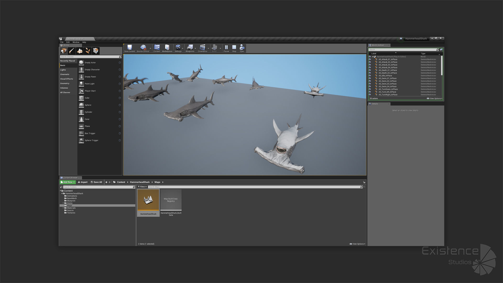Select the Geometry category in Modes
The height and width of the screenshot is (283, 503).
65,83
